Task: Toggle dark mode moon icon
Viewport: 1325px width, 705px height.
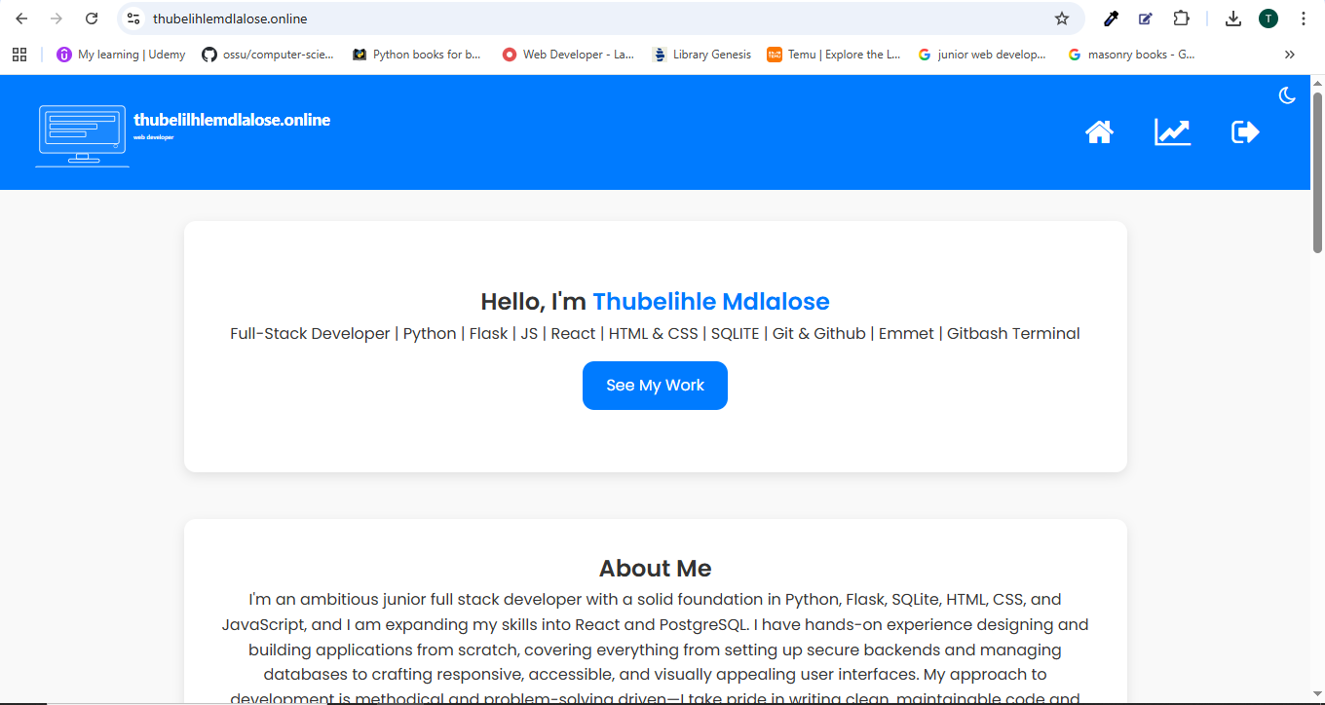Action: coord(1287,94)
